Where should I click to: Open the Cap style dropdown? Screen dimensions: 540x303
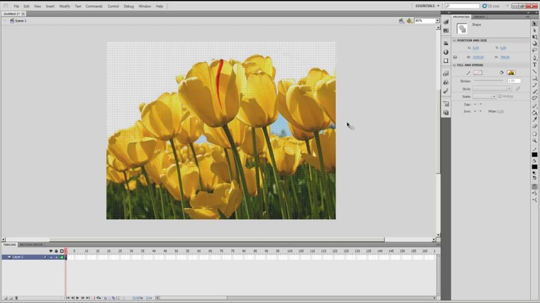(478, 104)
